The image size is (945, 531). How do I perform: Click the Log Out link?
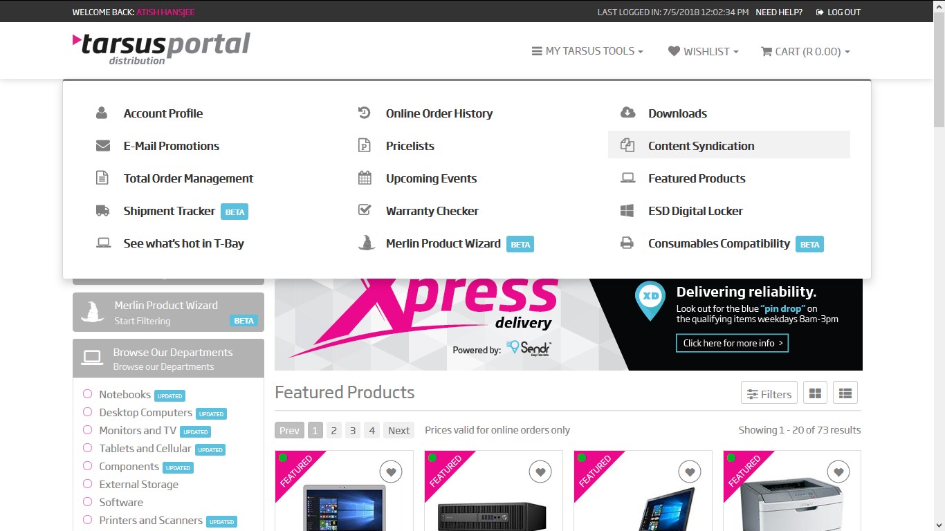[x=838, y=12]
